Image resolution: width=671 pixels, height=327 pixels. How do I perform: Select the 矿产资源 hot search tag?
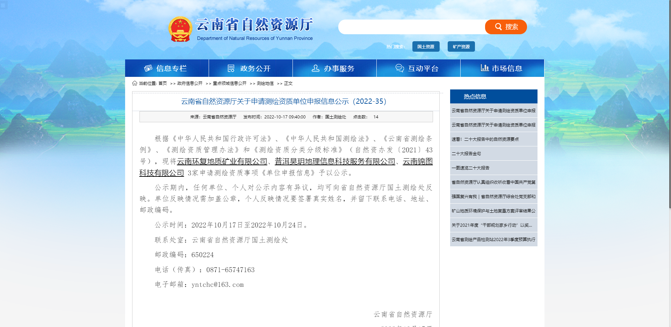coord(461,46)
